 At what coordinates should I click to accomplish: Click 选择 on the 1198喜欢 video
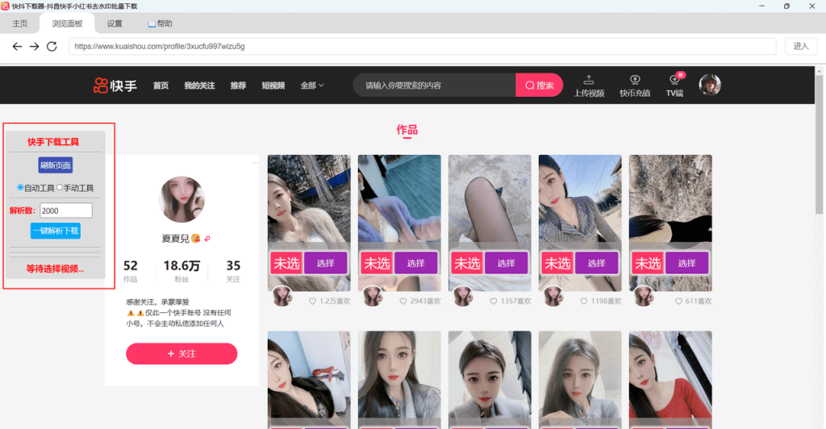597,263
